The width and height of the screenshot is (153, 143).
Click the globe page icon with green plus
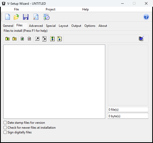[x=52, y=39]
